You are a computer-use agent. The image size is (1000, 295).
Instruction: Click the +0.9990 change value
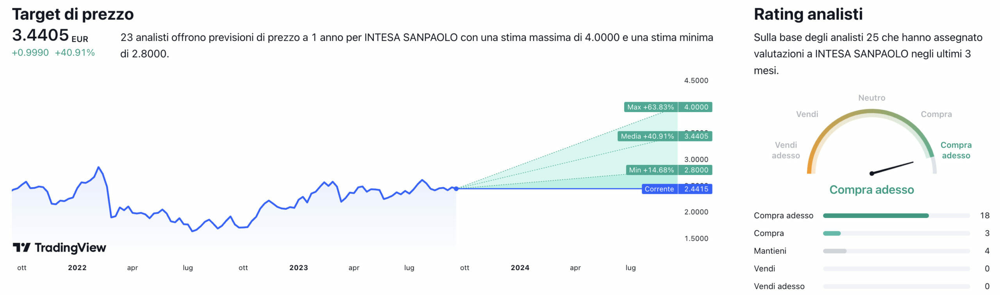pyautogui.click(x=30, y=53)
